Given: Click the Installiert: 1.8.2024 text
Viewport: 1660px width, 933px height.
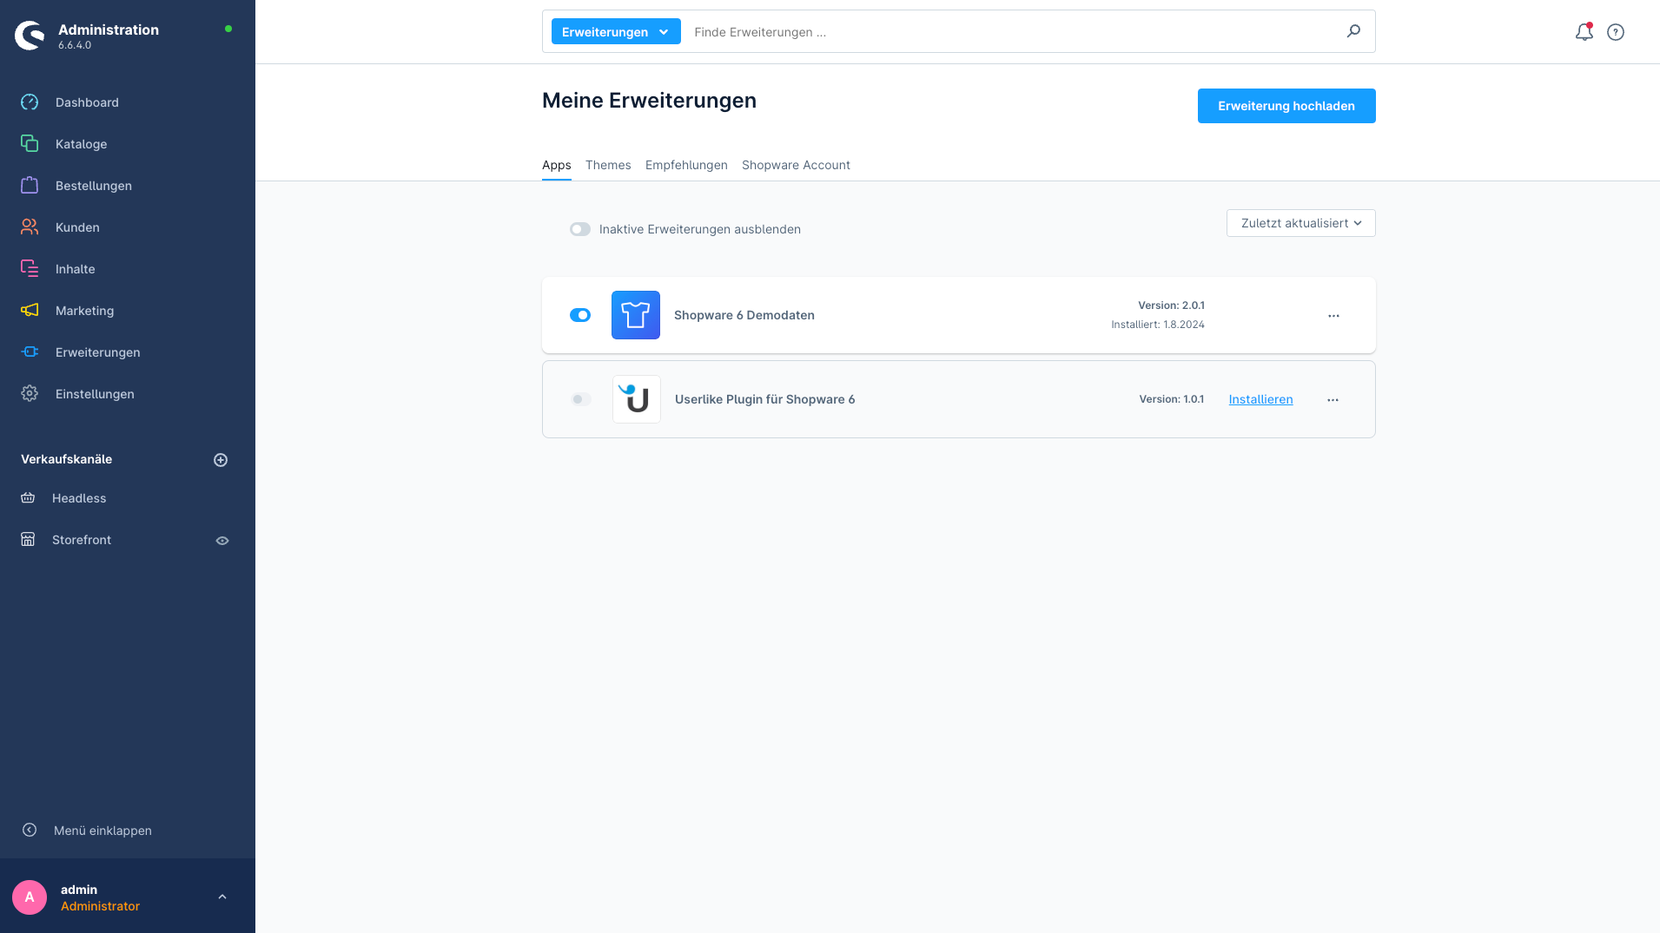Looking at the screenshot, I should point(1158,325).
